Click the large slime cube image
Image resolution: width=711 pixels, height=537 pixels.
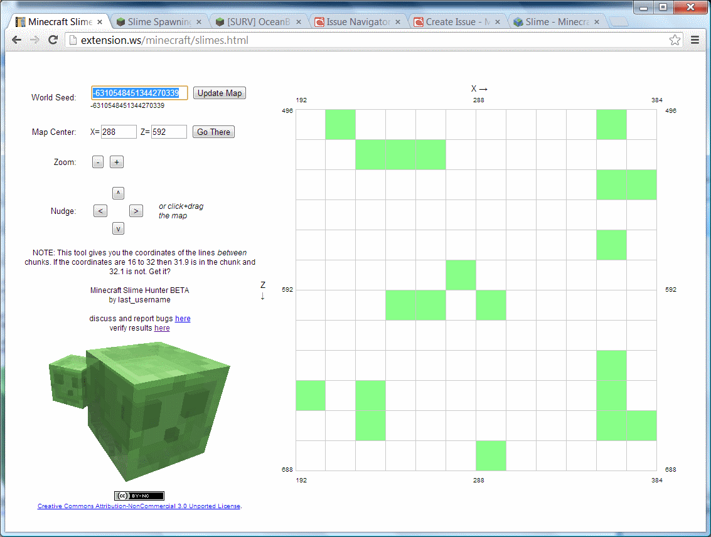point(159,410)
